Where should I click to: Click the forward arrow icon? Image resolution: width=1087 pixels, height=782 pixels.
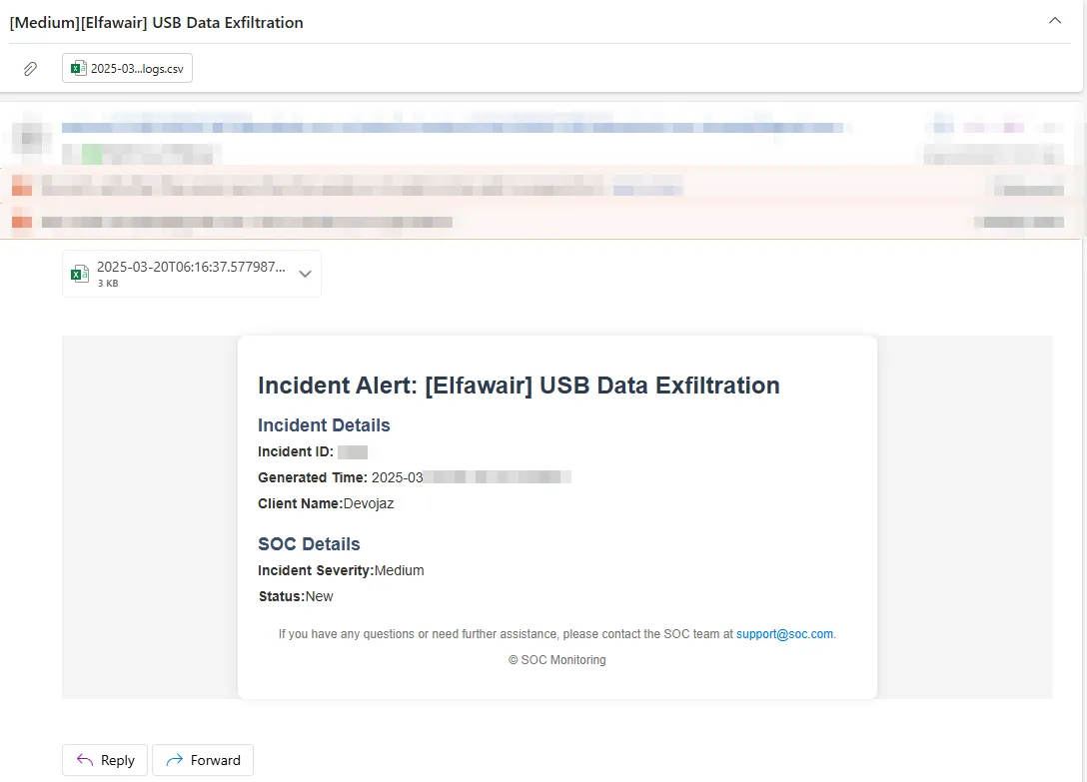(x=175, y=760)
